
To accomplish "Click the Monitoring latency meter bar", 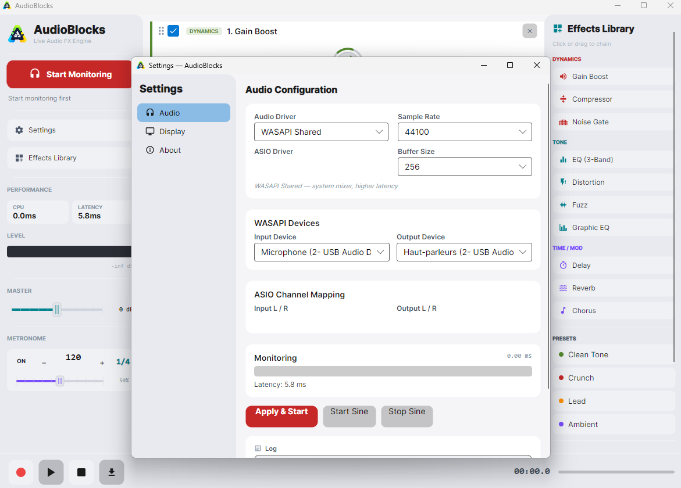I will 393,371.
